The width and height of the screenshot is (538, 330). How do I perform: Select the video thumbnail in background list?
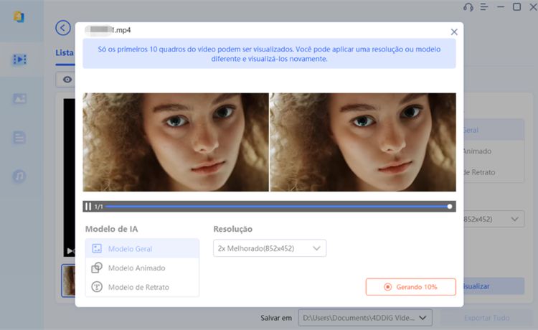pos(68,280)
